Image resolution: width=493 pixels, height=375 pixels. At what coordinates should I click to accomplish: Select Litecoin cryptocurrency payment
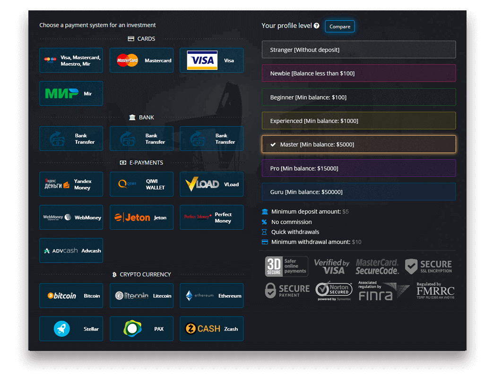tap(141, 296)
